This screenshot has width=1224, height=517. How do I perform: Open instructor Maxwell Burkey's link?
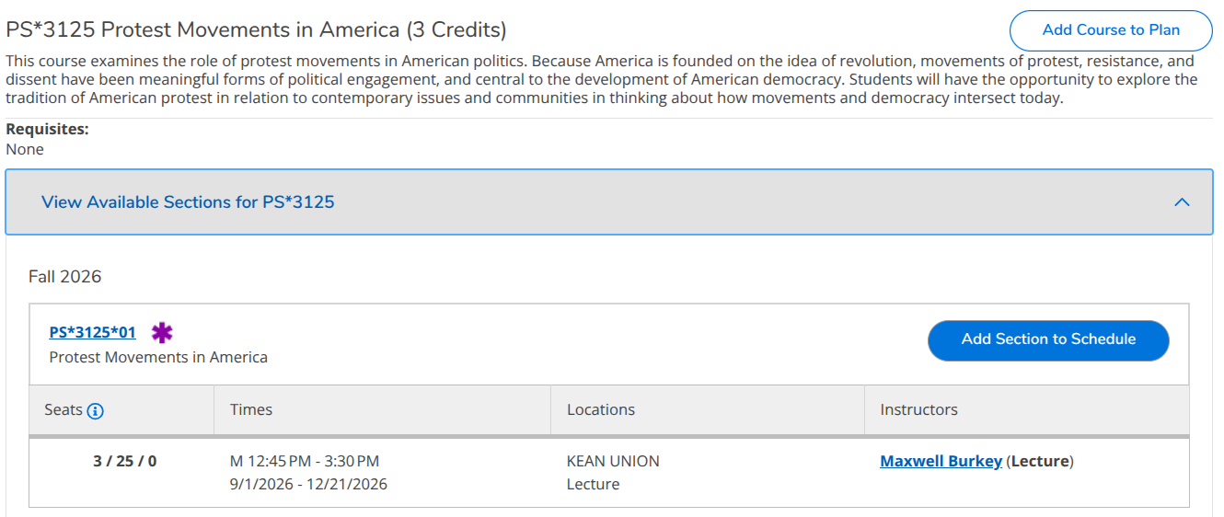click(941, 461)
